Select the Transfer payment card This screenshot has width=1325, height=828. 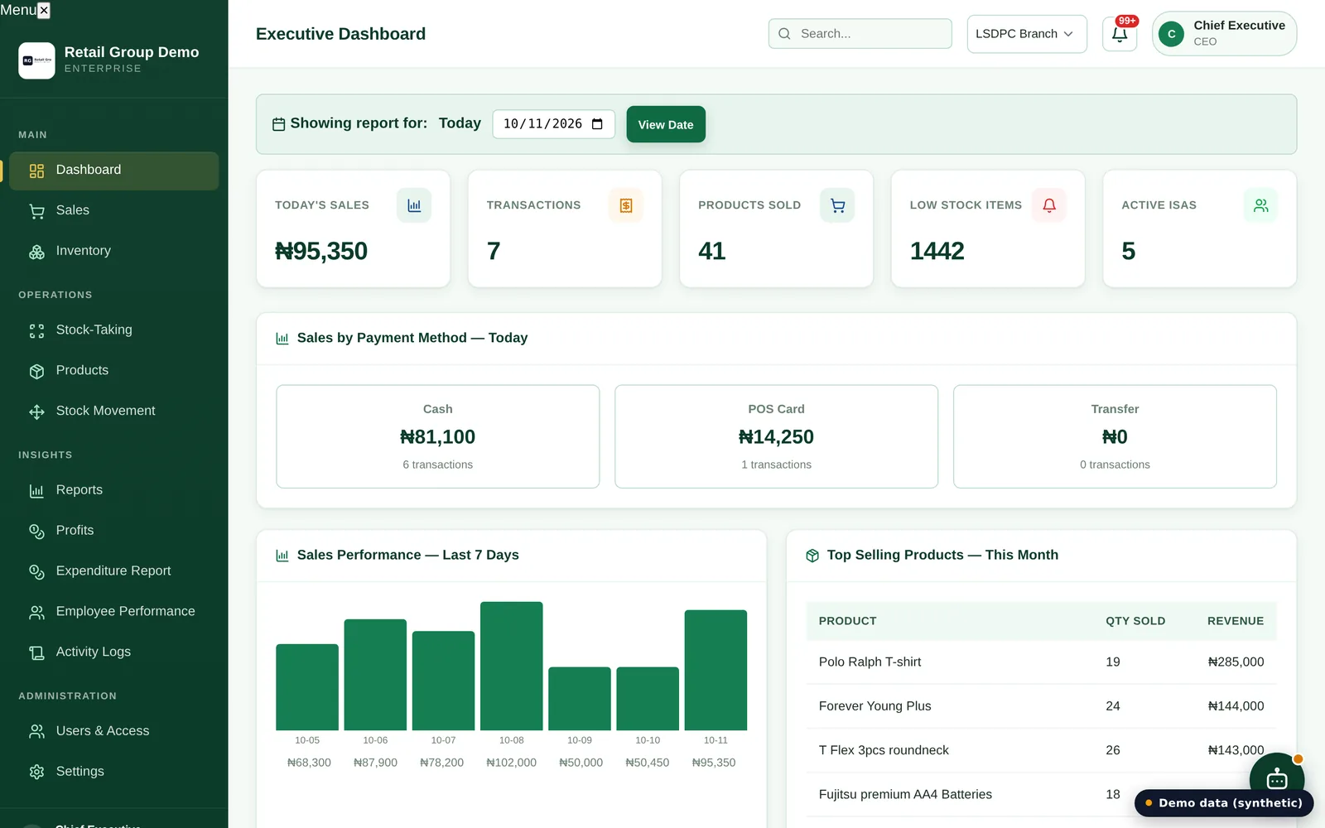point(1115,436)
